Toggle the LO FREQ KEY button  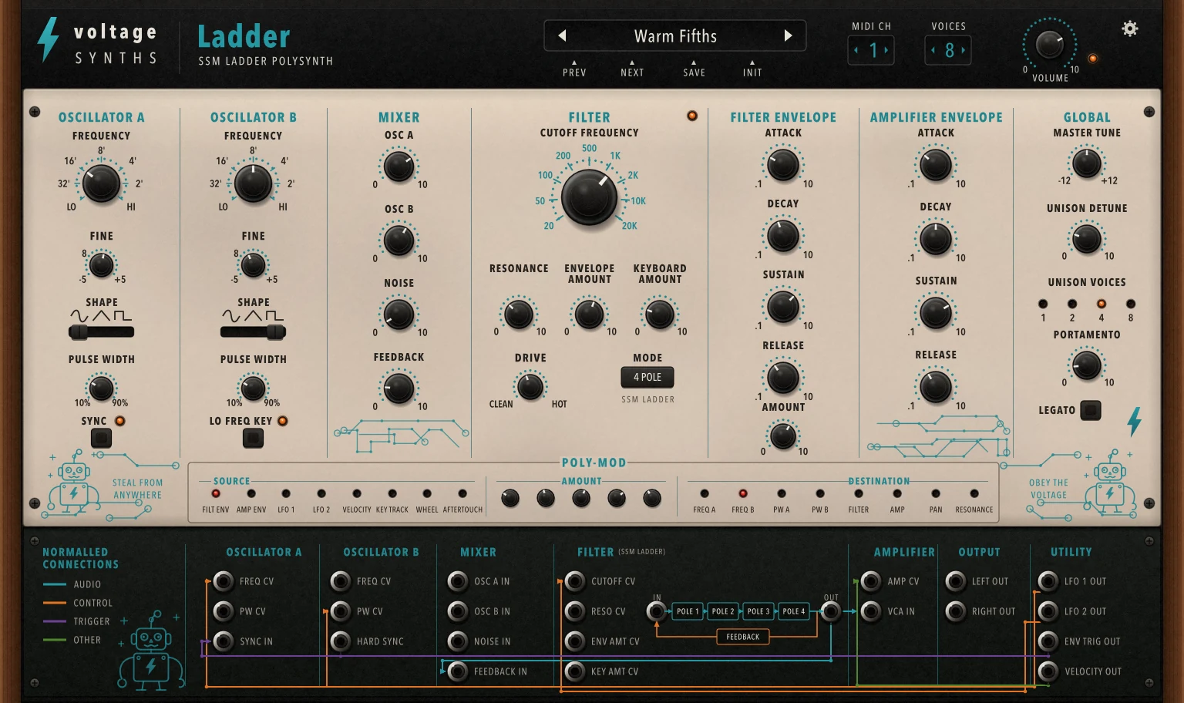(253, 438)
